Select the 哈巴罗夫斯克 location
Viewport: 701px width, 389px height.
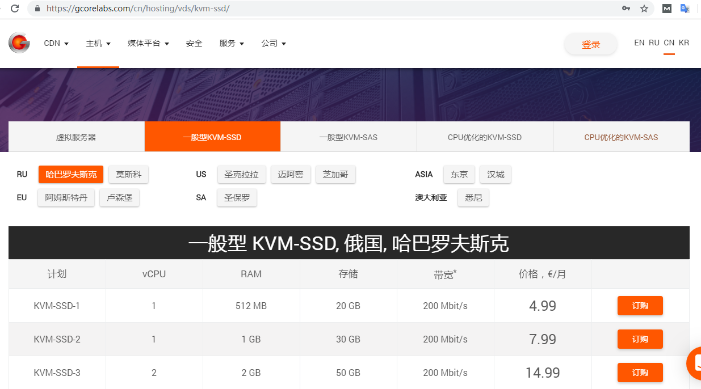pos(71,174)
